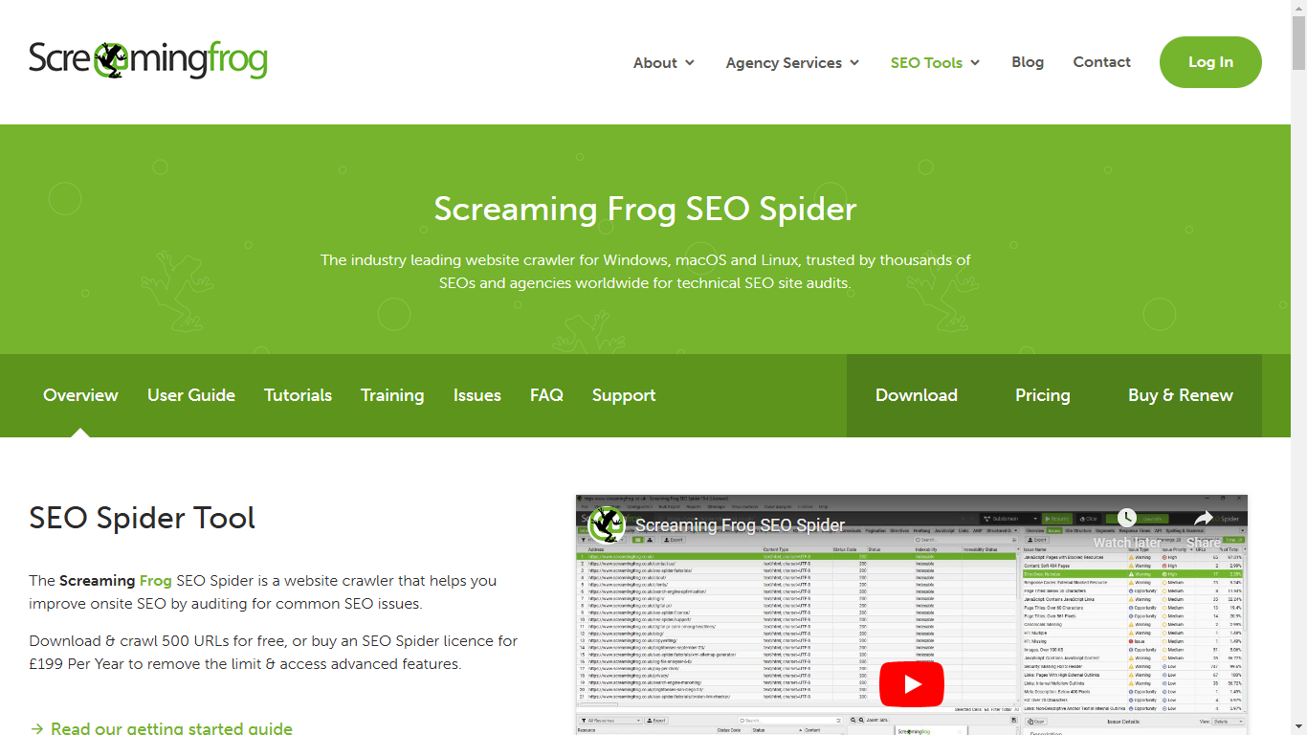The height and width of the screenshot is (735, 1307).
Task: Click the SEO Spider Tool heading
Action: tap(143, 518)
